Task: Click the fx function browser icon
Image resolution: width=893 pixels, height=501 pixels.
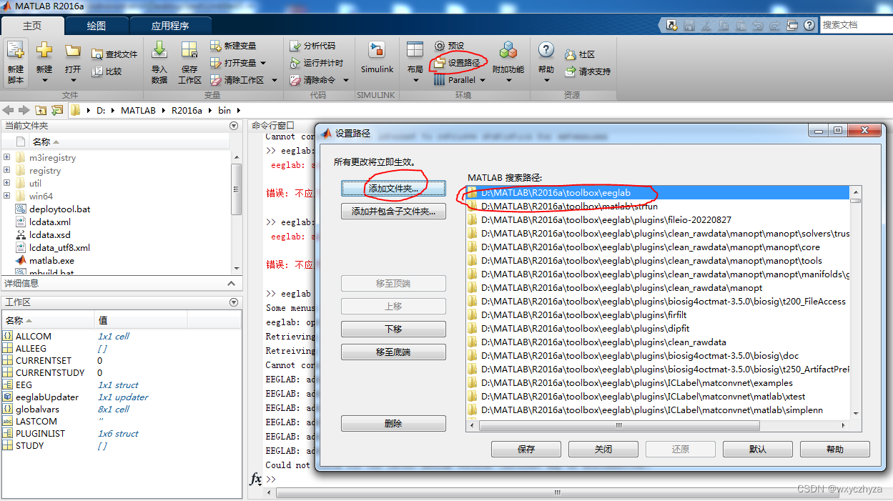Action: pyautogui.click(x=256, y=479)
